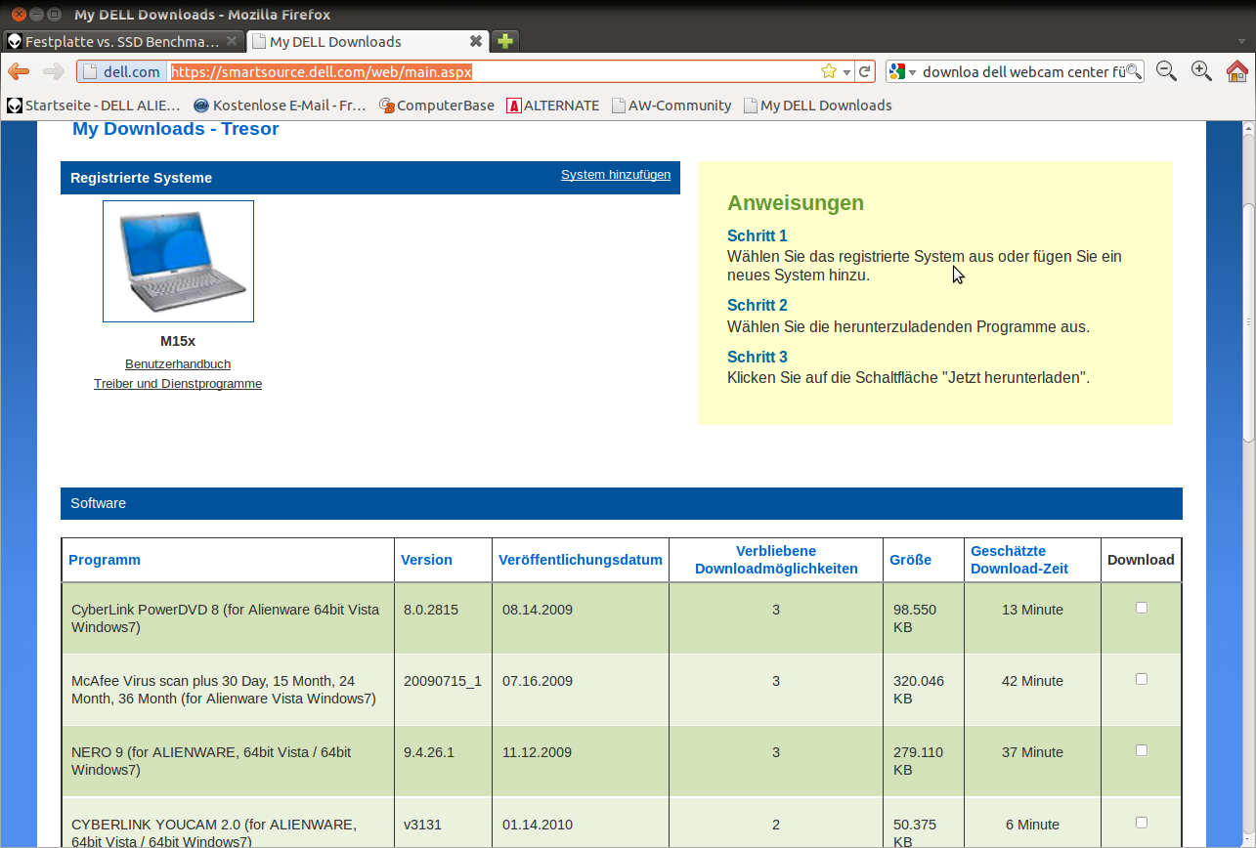Click the Software section header bar
The width and height of the screenshot is (1256, 848).
click(x=622, y=503)
